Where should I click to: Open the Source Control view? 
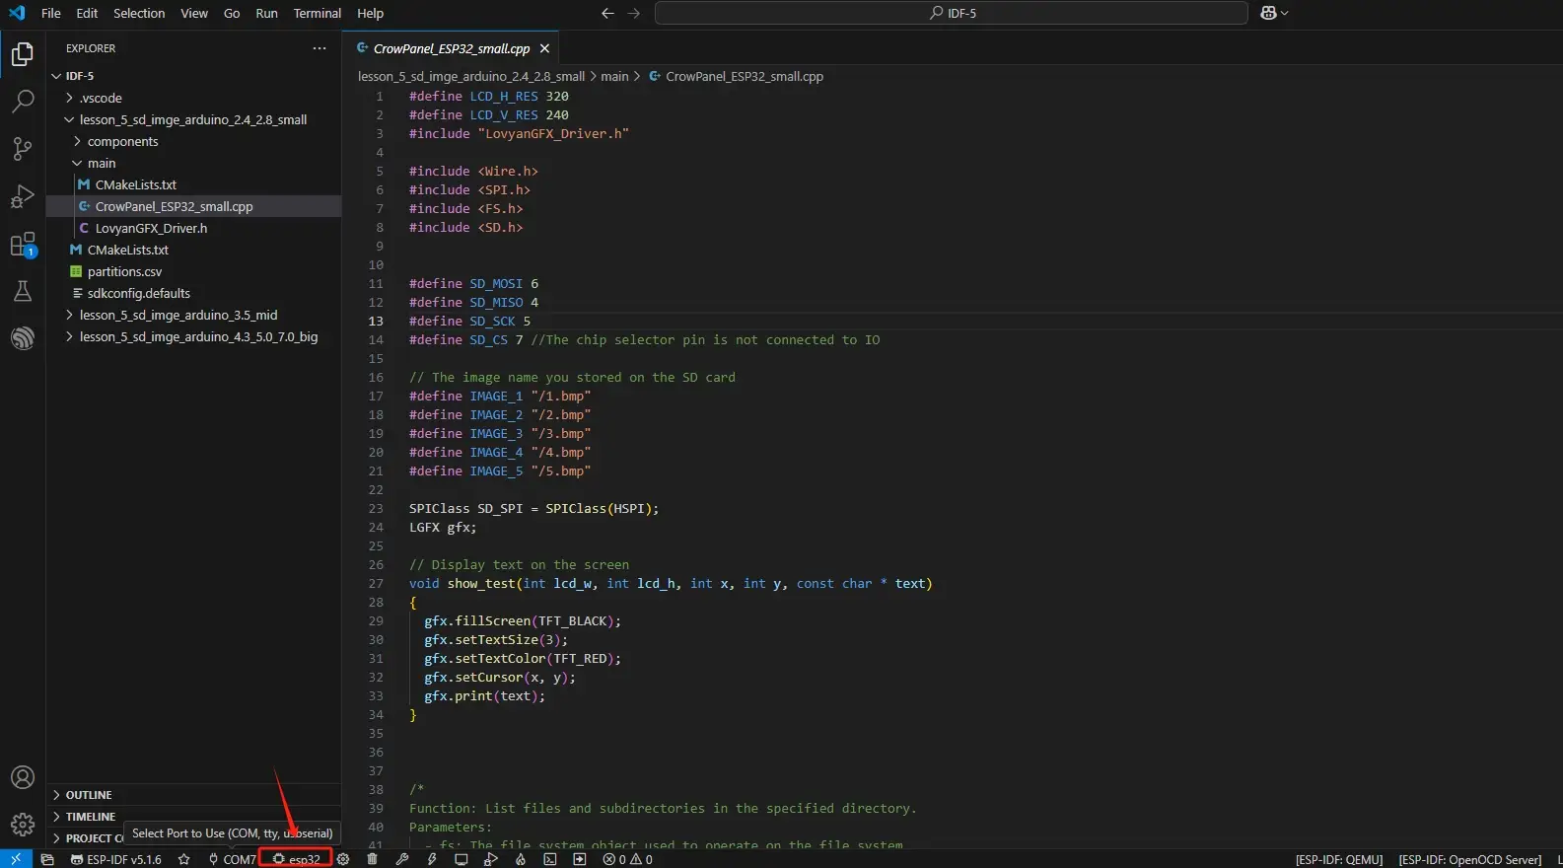point(22,149)
